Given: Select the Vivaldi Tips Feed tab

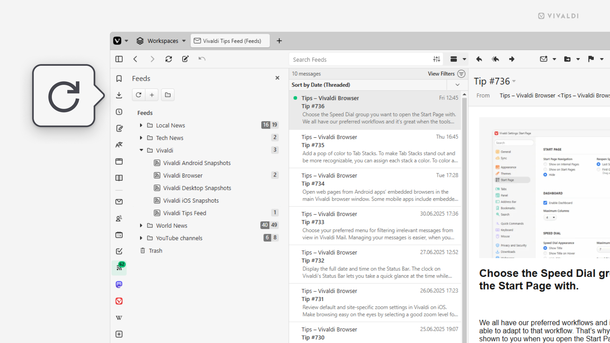Looking at the screenshot, I should 230,41.
